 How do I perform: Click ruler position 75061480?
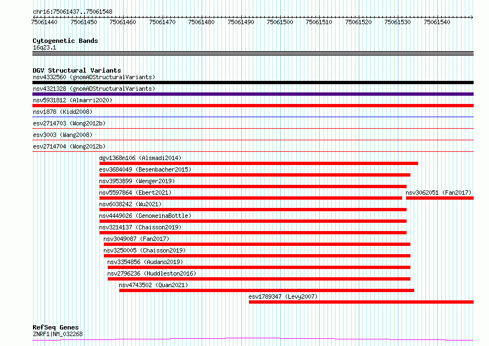[x=202, y=22]
